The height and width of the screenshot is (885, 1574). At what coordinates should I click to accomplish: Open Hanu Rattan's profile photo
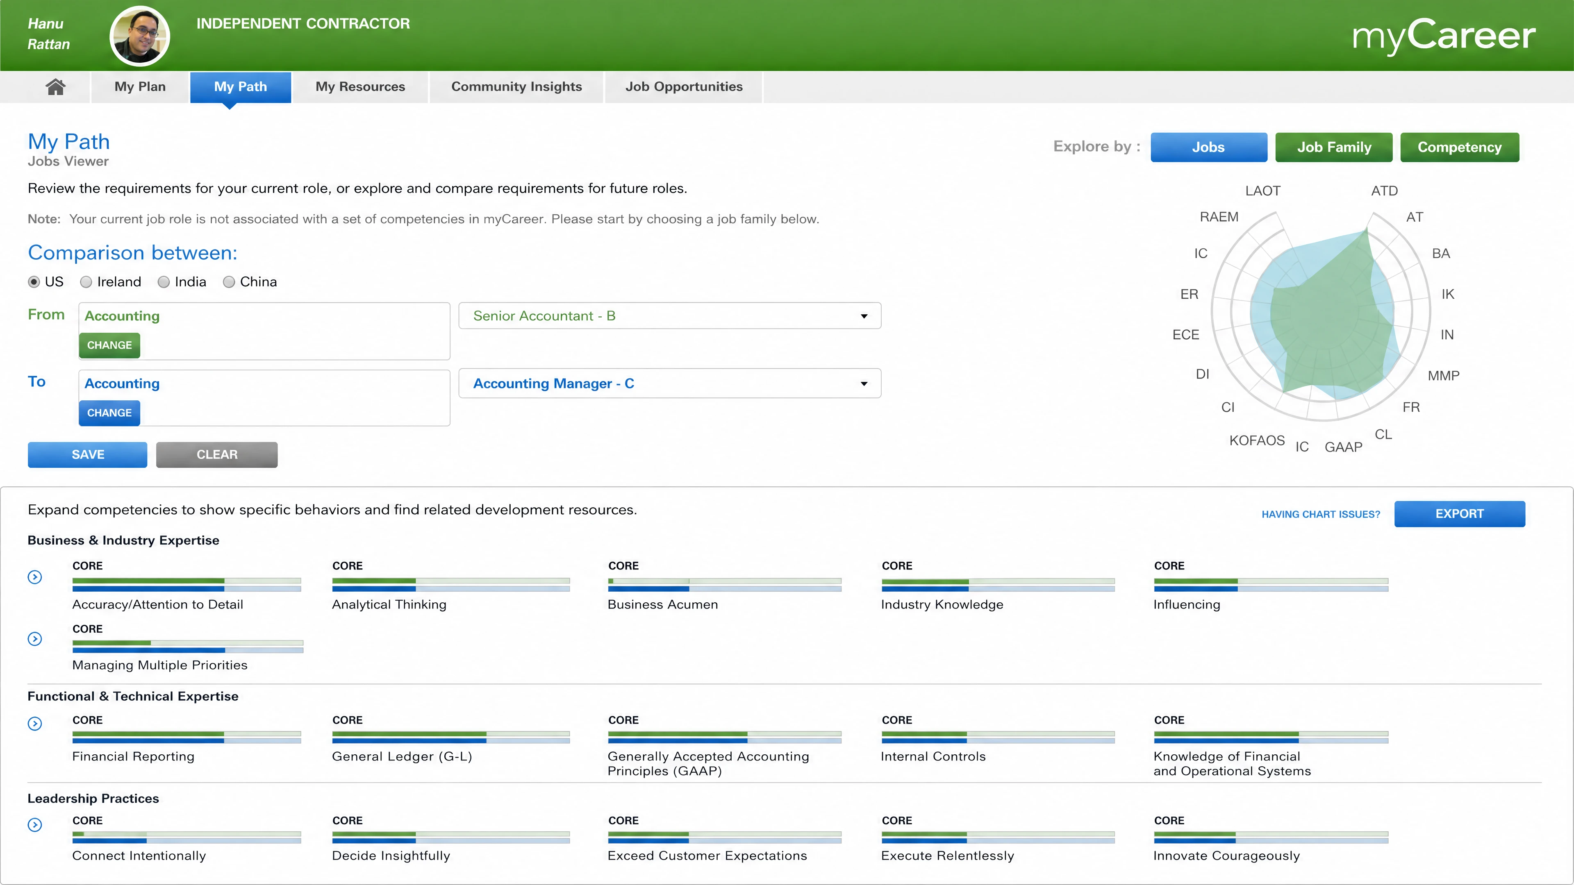139,36
